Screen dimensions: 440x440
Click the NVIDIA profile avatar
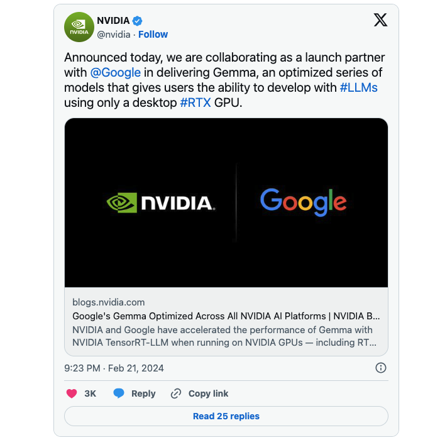tap(79, 26)
